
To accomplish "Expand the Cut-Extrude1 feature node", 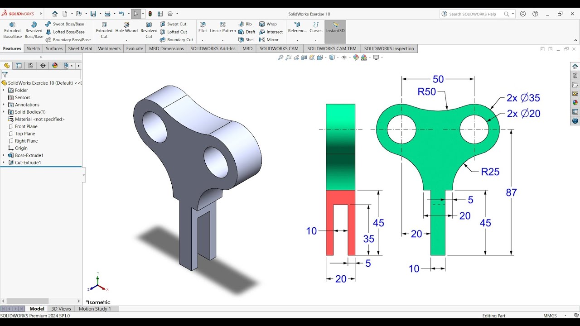I will pos(4,163).
